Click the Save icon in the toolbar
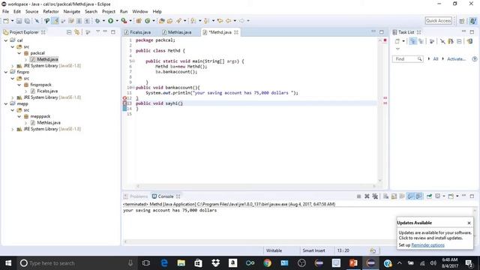480x270 pixels. coord(19,21)
